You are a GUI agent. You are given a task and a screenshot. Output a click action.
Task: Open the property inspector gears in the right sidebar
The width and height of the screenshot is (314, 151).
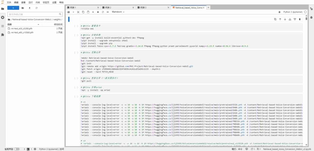(x=311, y=9)
